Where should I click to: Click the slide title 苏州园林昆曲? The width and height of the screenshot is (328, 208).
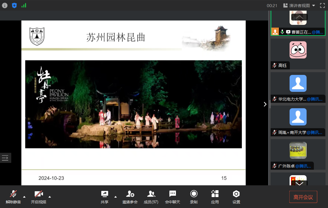116,37
